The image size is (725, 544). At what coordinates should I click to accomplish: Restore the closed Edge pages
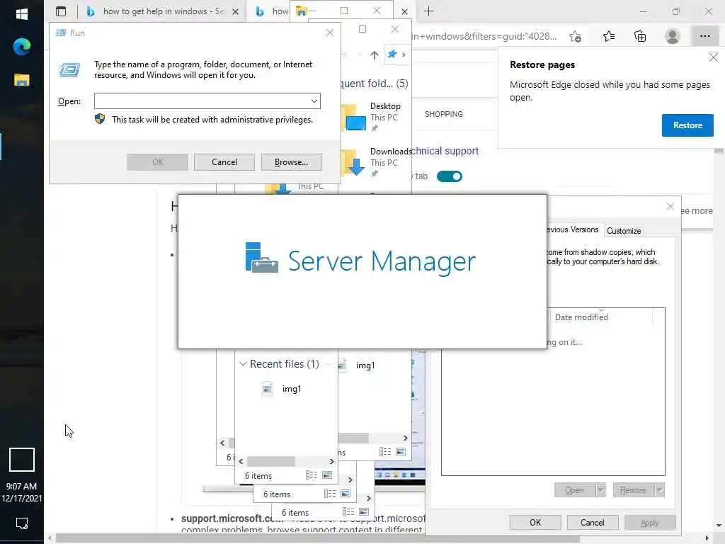pos(687,125)
